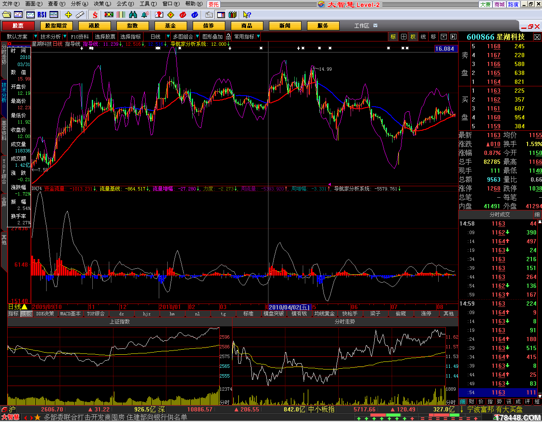Image resolution: width=542 pixels, height=422 pixels.
Task: Click the candlestick chart icon in toolbar
Action: pos(30,15)
